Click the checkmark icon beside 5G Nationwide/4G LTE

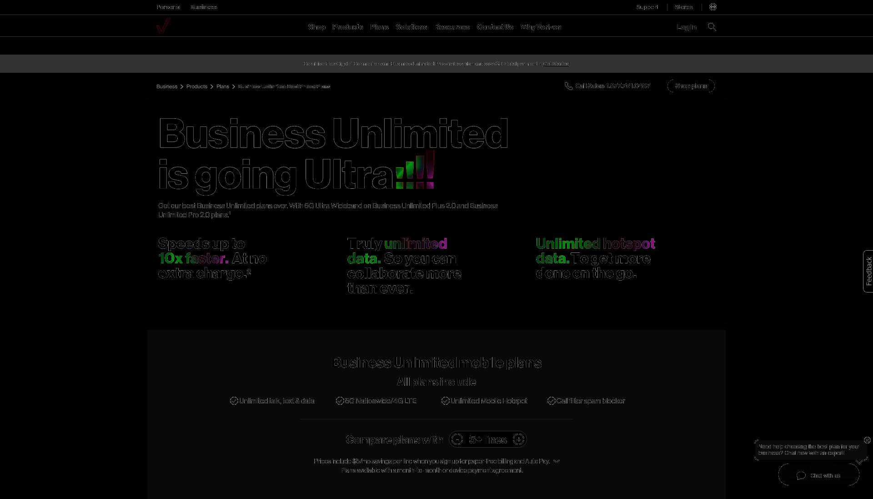click(340, 401)
